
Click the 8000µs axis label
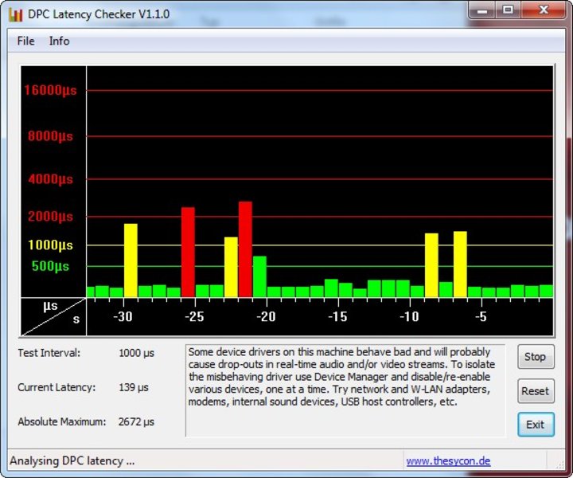click(x=50, y=136)
